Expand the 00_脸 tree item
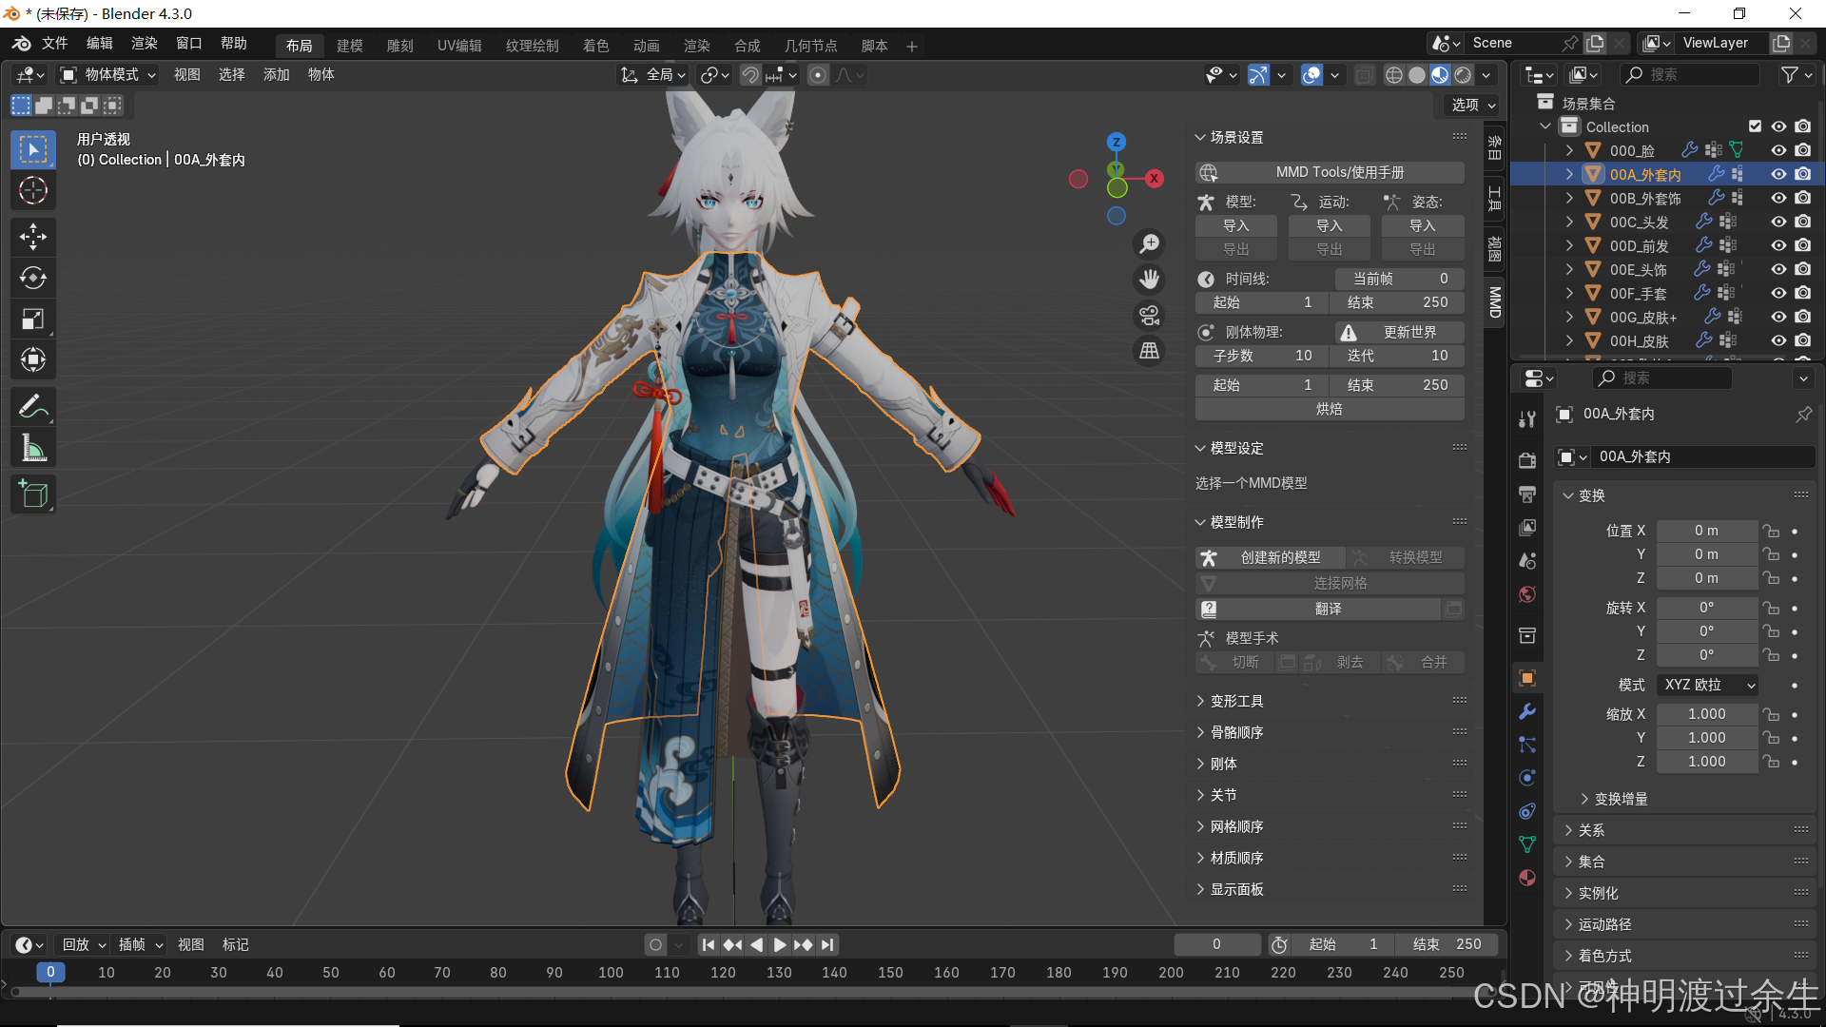This screenshot has width=1826, height=1027. click(1570, 150)
